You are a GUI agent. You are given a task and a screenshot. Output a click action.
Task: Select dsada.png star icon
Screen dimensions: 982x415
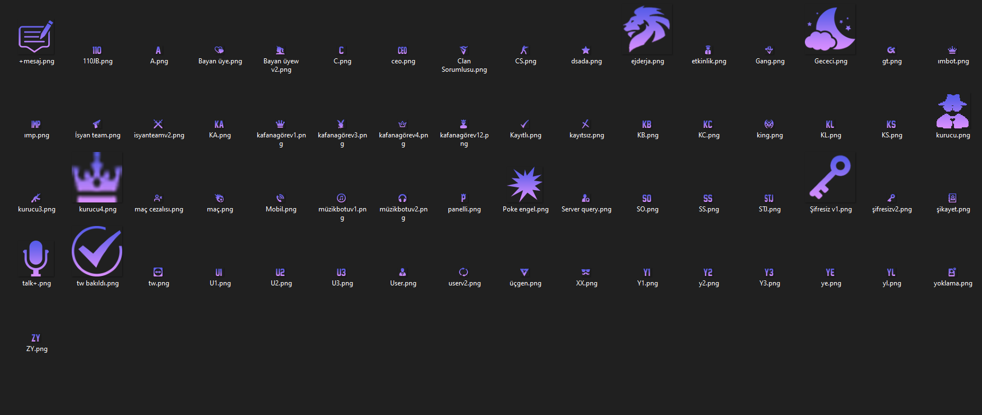click(x=586, y=50)
